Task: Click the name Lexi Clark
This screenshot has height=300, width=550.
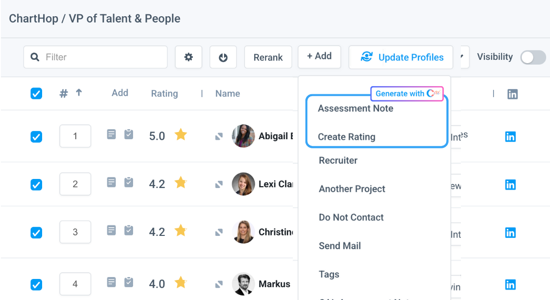Action: 275,184
